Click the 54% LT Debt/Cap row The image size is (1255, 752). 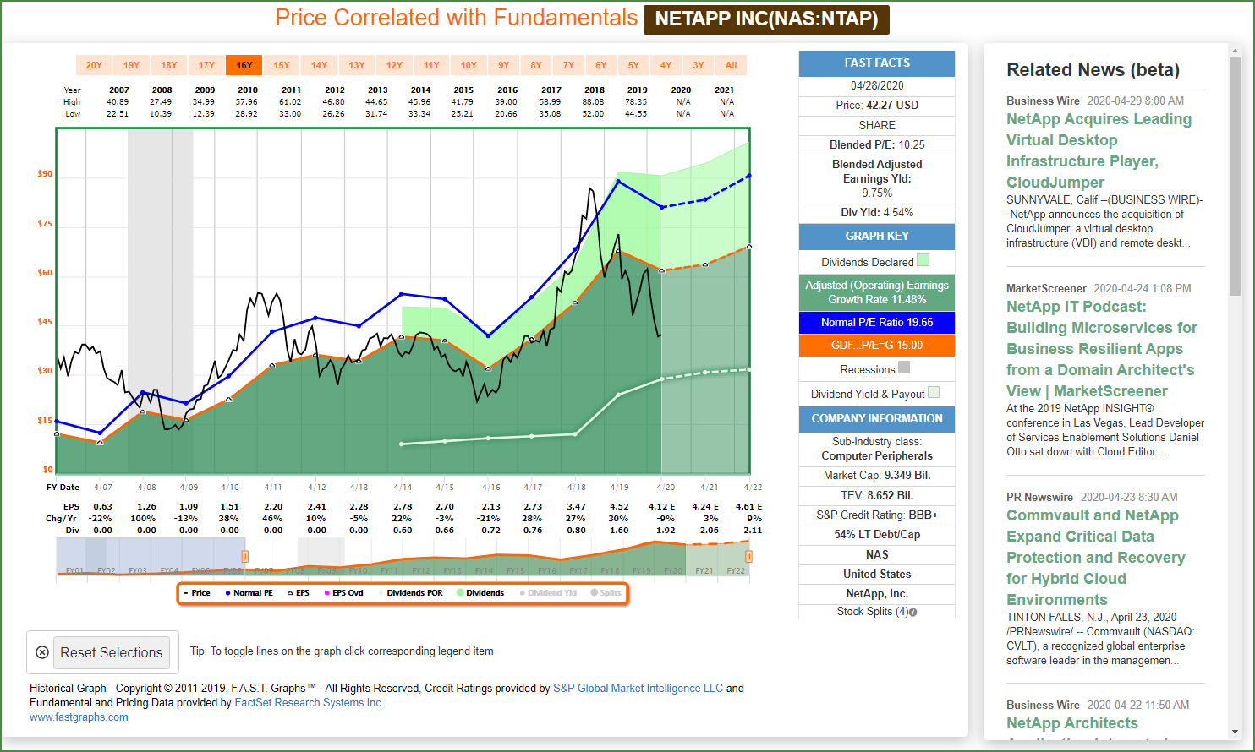tap(877, 535)
